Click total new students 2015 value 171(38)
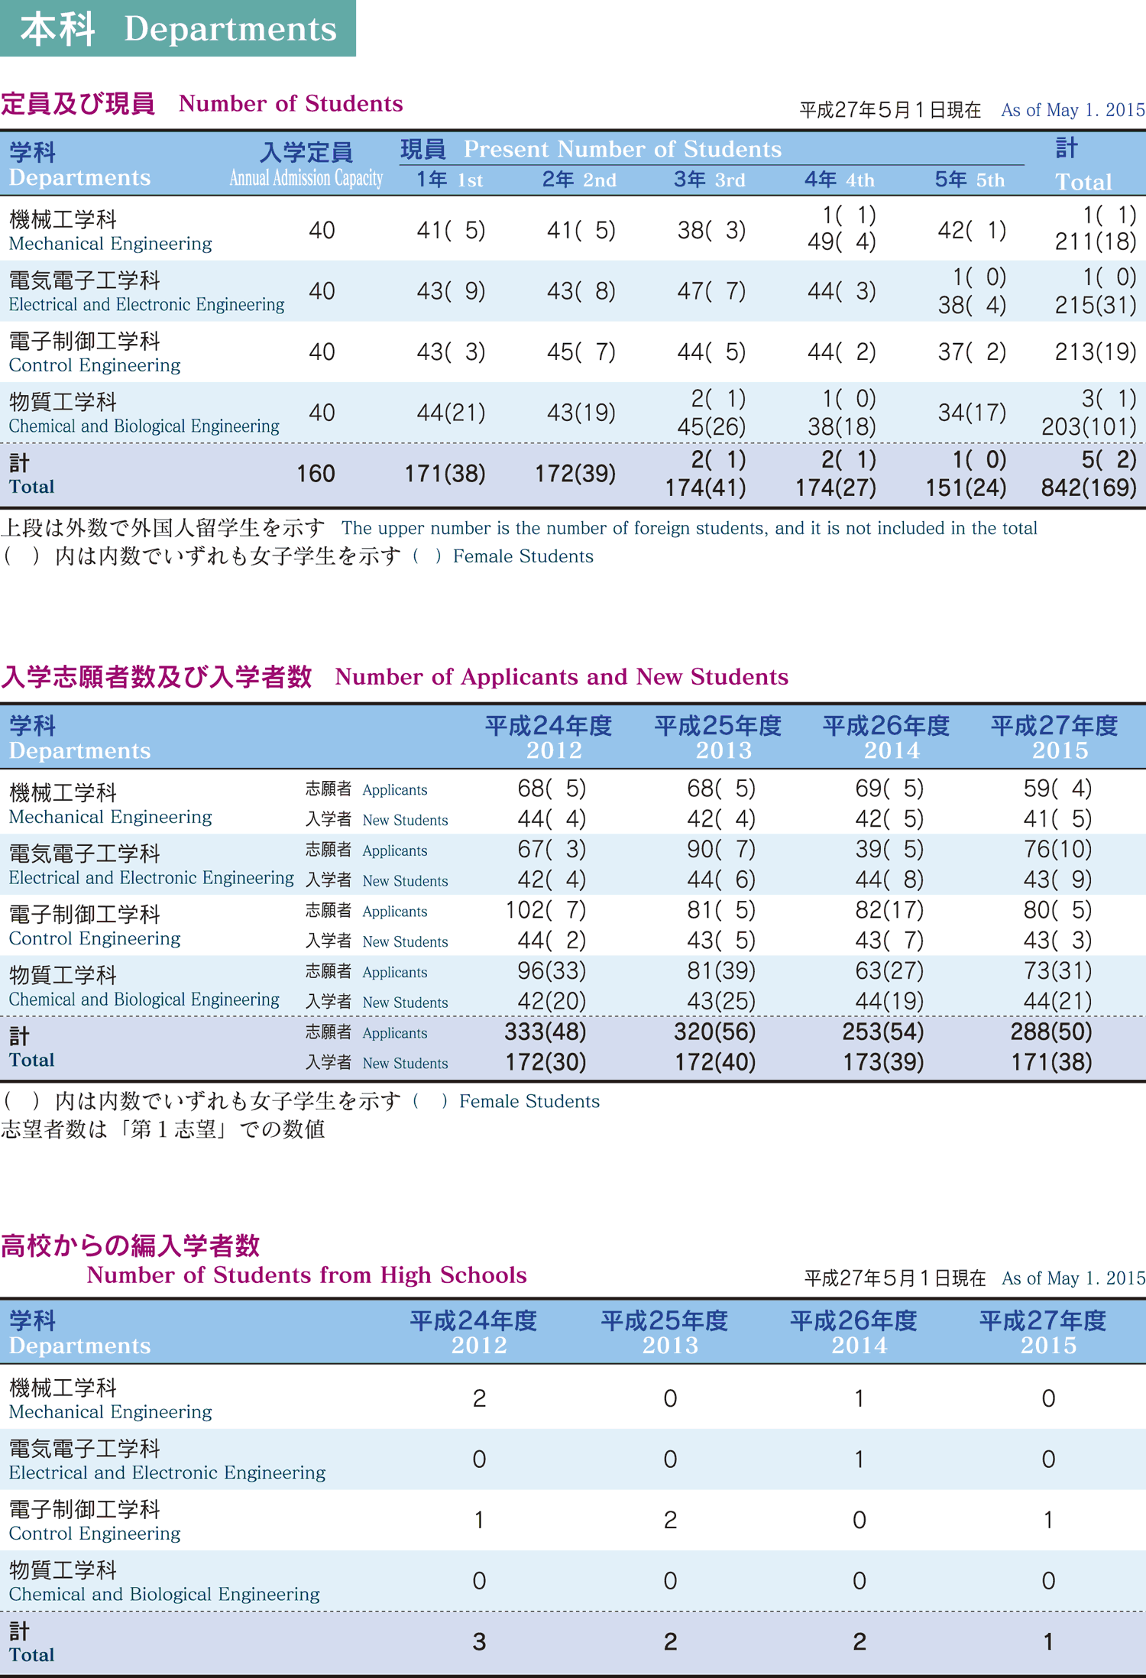 pyautogui.click(x=1051, y=1061)
